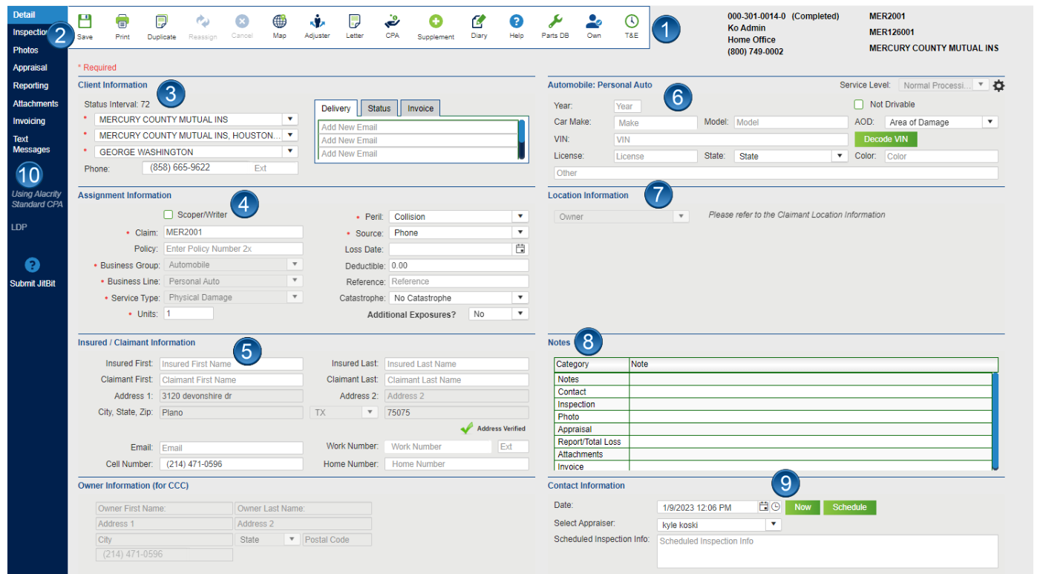This screenshot has width=1040, height=574.
Task: Switch to Status email tab
Action: [379, 108]
